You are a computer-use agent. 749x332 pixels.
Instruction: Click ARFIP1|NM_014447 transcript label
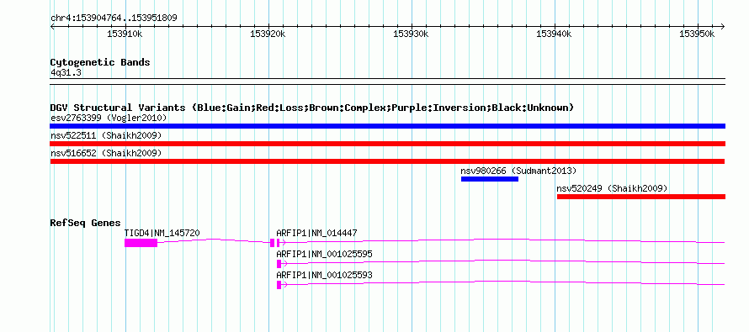[316, 233]
